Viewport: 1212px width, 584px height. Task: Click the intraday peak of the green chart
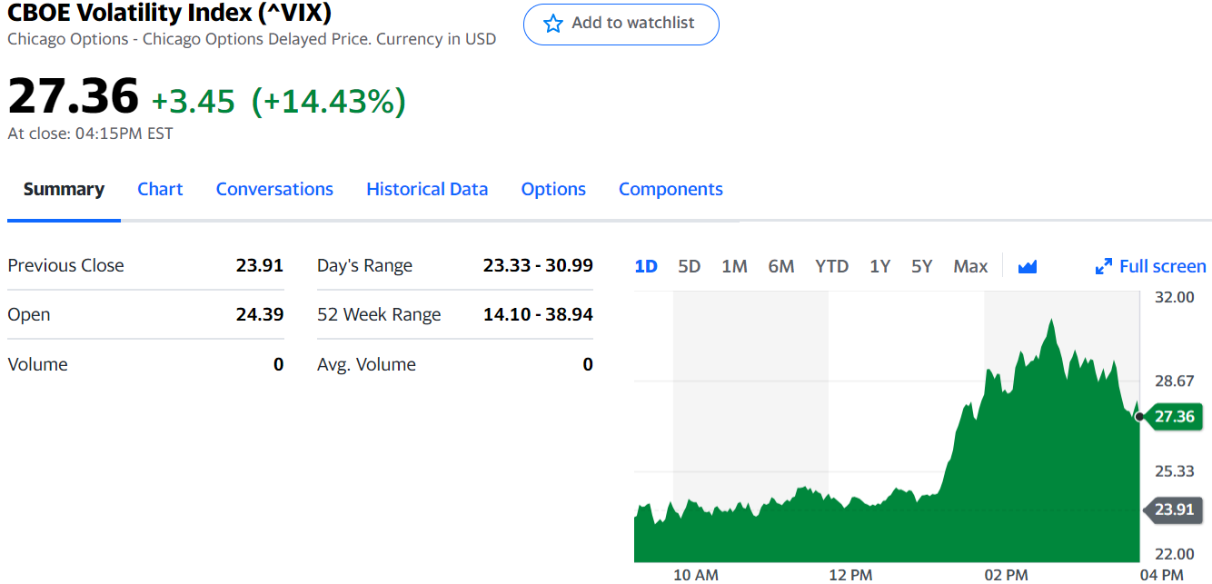tap(1051, 321)
